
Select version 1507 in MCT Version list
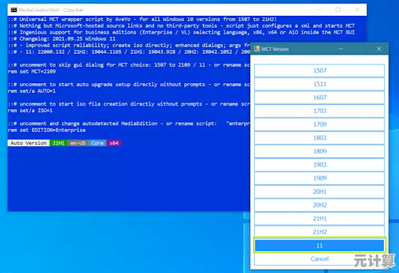click(x=319, y=71)
